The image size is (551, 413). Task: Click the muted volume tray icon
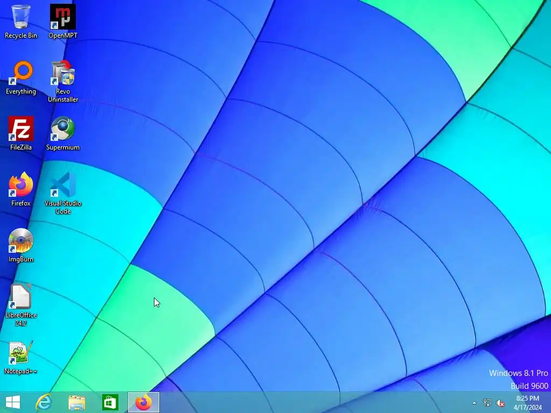(x=500, y=403)
